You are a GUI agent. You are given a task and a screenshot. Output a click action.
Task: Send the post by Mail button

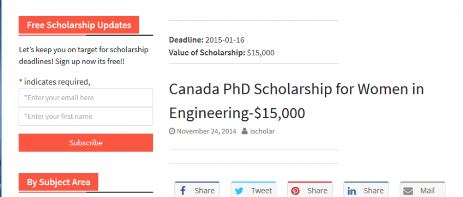point(422,190)
